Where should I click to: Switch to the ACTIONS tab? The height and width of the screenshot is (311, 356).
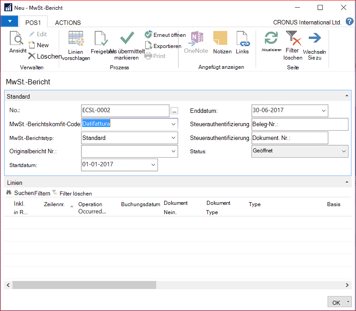pos(68,23)
